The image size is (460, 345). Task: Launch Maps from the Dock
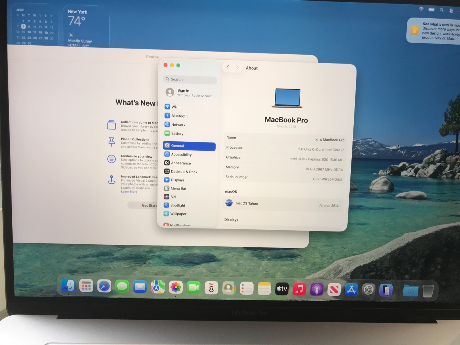click(x=158, y=287)
